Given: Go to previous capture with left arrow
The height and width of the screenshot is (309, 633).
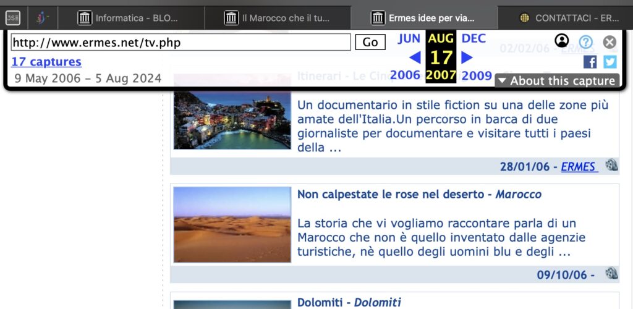Looking at the screenshot, I should click(415, 57).
